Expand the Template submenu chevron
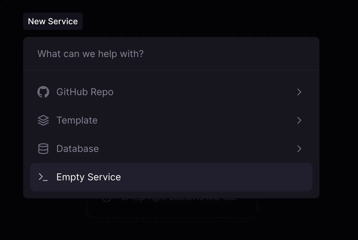This screenshot has width=358, height=240. coord(299,120)
